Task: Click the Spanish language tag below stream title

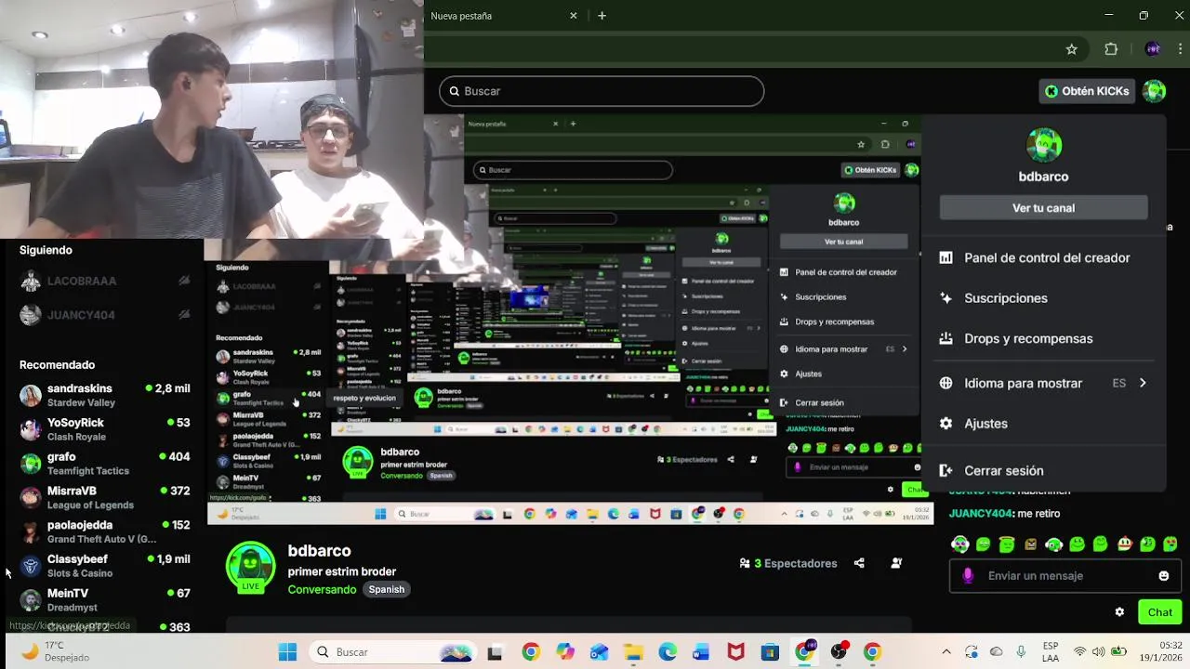Action: (x=387, y=589)
